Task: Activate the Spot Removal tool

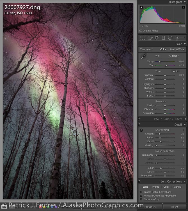Action: tap(150, 38)
